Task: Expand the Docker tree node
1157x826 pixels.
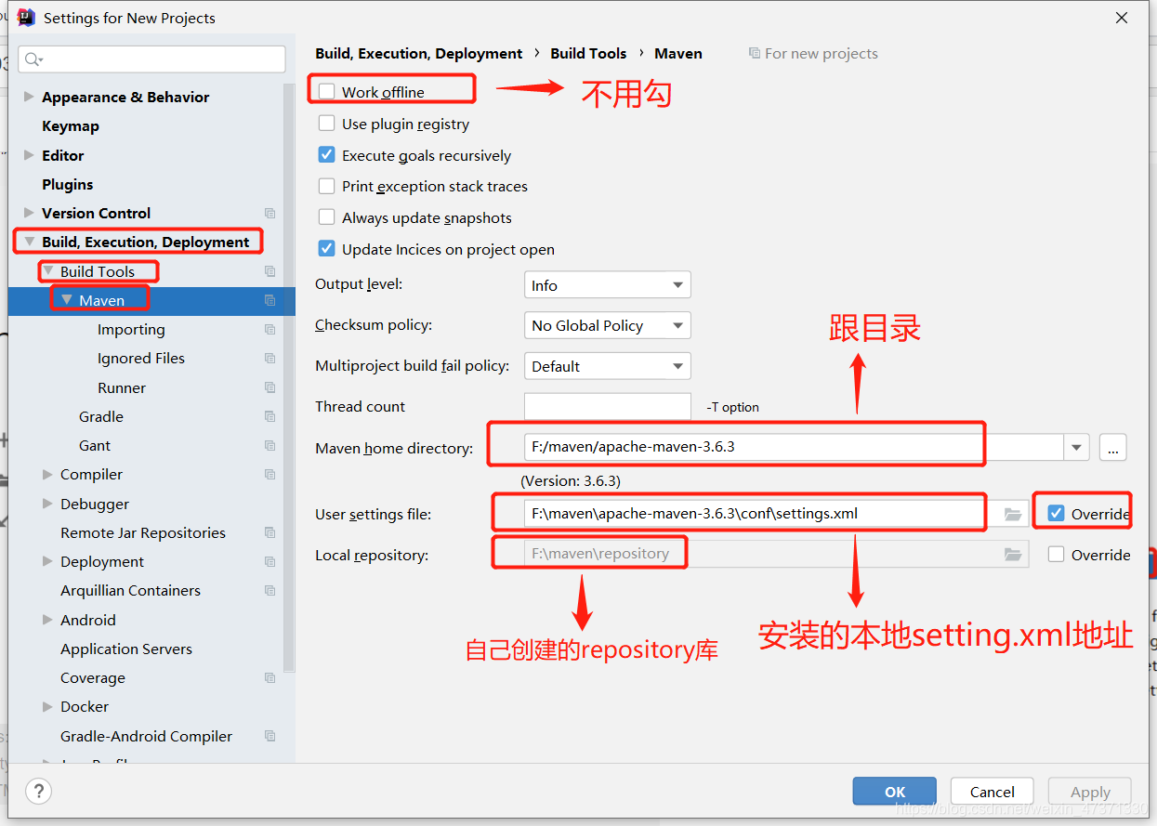Action: click(x=47, y=707)
